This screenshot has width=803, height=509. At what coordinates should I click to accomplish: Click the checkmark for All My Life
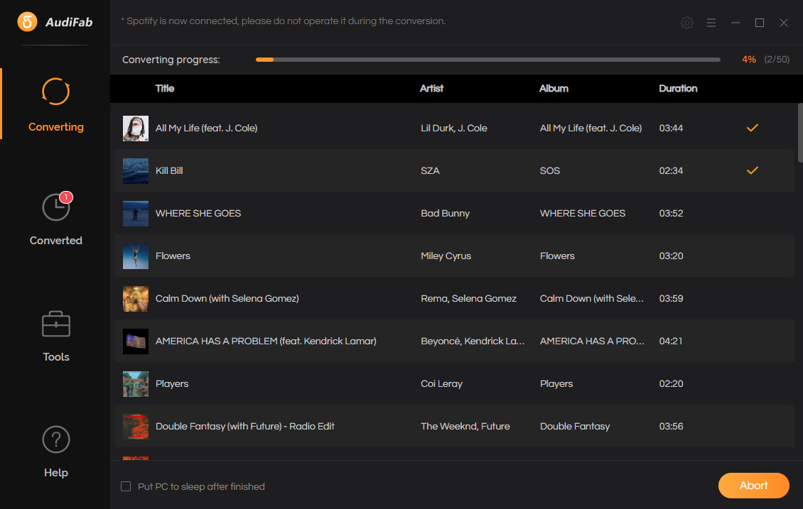click(x=752, y=128)
